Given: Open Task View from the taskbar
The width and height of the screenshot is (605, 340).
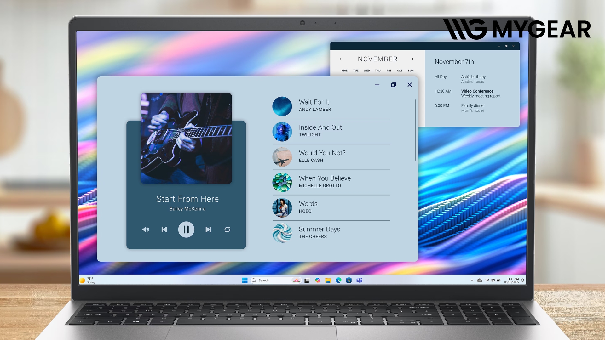Looking at the screenshot, I should point(307,280).
